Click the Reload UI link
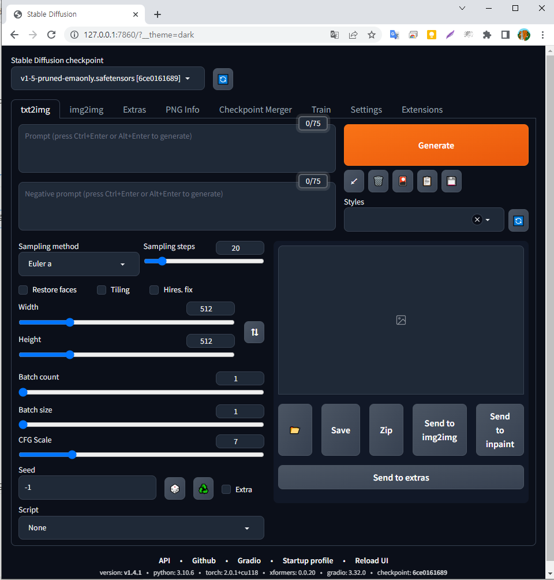This screenshot has height=580, width=554. point(372,561)
